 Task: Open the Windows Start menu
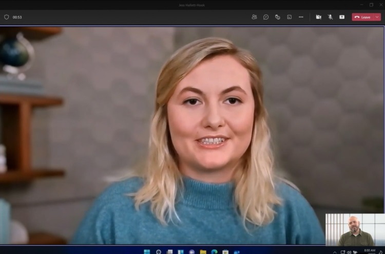(147, 251)
